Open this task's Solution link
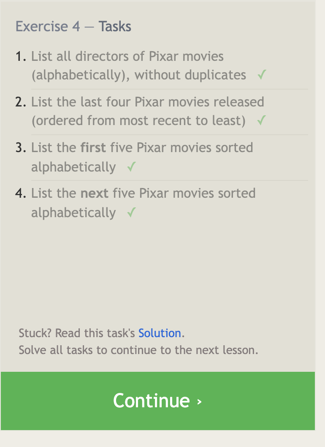The image size is (325, 447). 160,333
